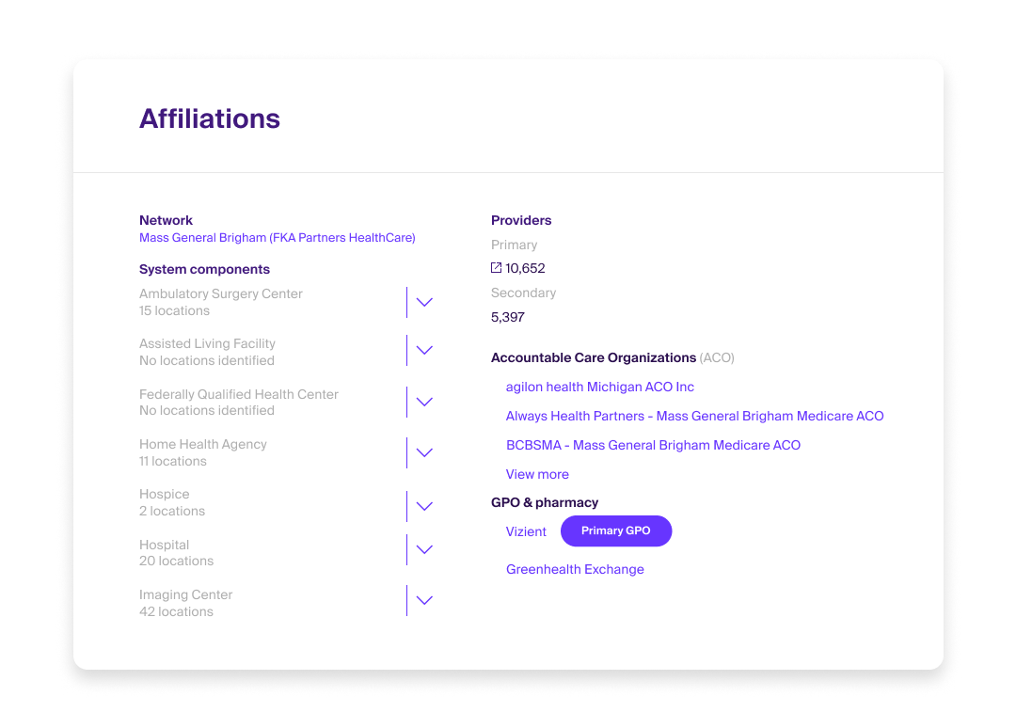Expand Imaging Center locations

pos(424,600)
